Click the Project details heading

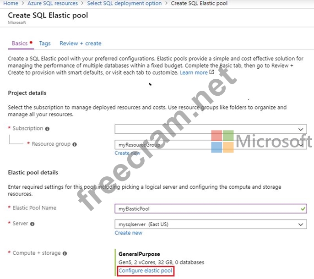(x=27, y=93)
